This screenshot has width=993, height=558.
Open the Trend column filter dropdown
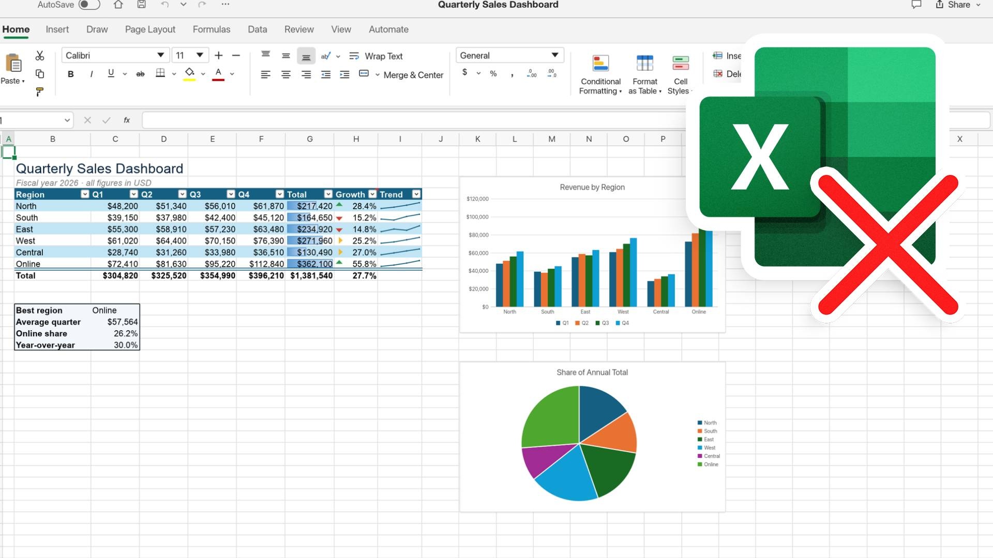(416, 194)
